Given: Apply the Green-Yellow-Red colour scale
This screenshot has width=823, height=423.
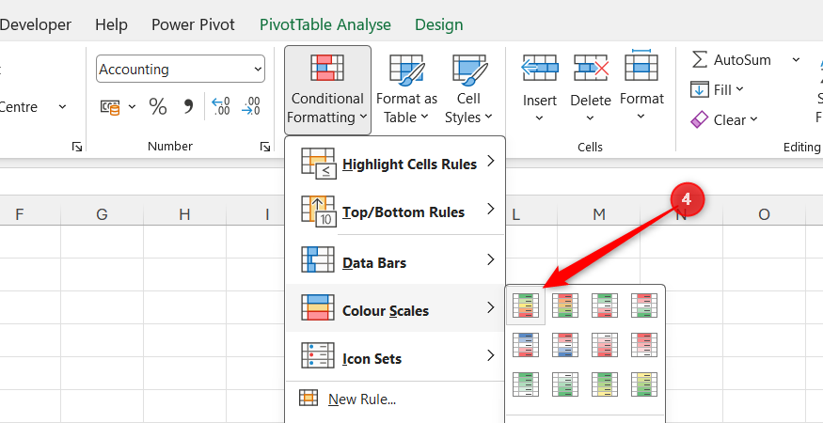Looking at the screenshot, I should [x=526, y=305].
